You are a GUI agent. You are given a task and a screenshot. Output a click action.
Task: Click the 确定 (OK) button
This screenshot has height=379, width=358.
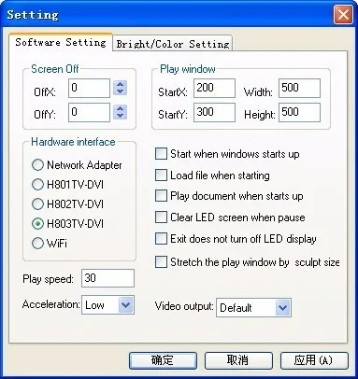[163, 360]
